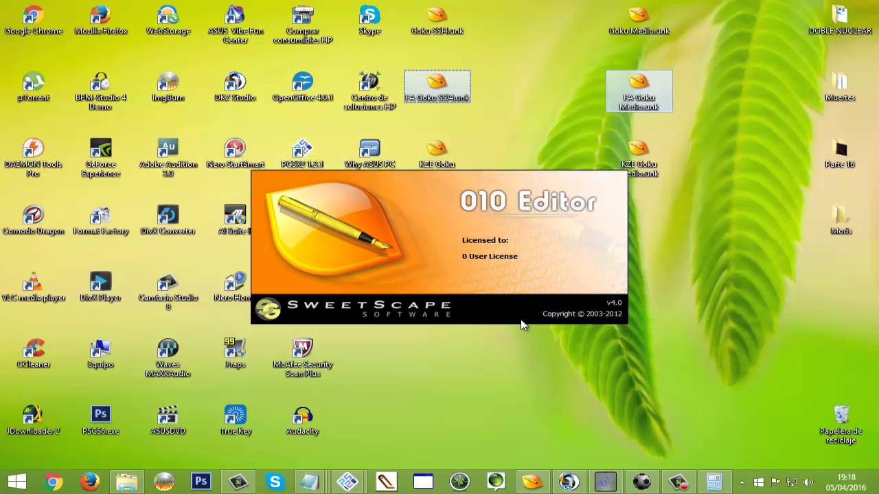The height and width of the screenshot is (494, 879).
Task: Select the VLC media player shortcut
Action: point(33,286)
